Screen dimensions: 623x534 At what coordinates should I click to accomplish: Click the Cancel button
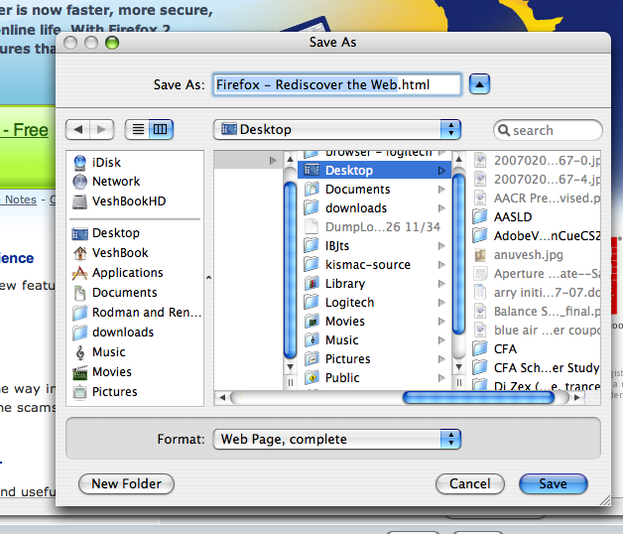coord(470,484)
